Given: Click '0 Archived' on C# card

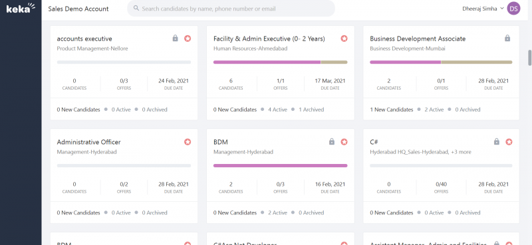Looking at the screenshot, I should 467,213.
